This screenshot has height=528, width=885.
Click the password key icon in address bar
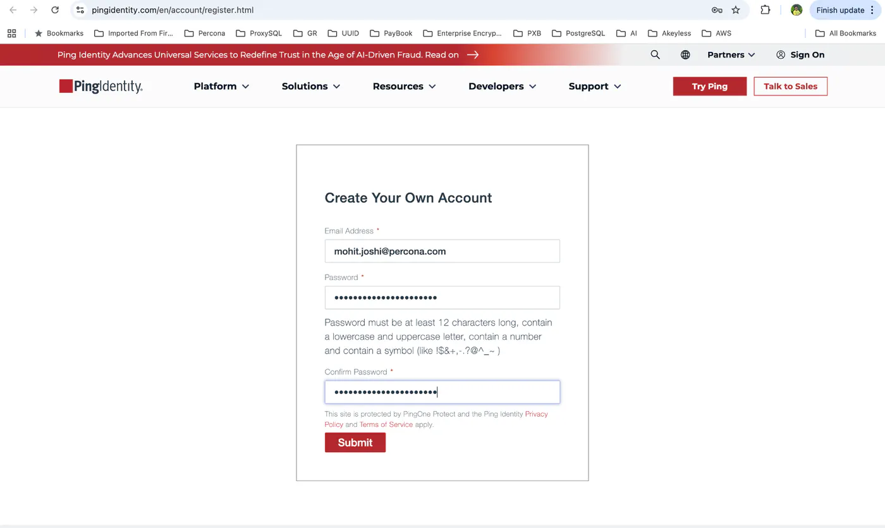pos(717,10)
